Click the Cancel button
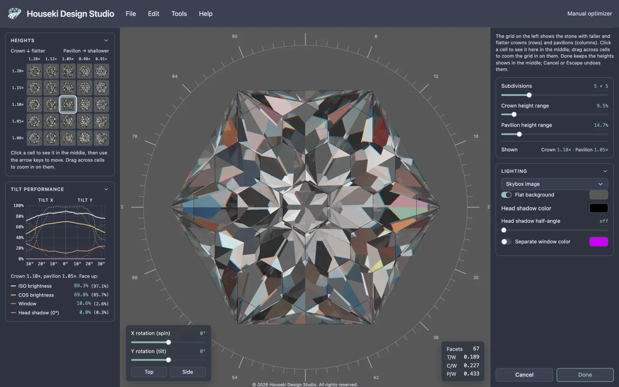Image resolution: width=619 pixels, height=387 pixels. coord(524,375)
